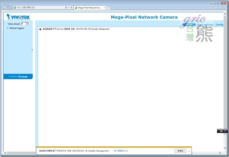Click the ActiveX shield icon in content area
The image size is (229, 157).
point(40,29)
